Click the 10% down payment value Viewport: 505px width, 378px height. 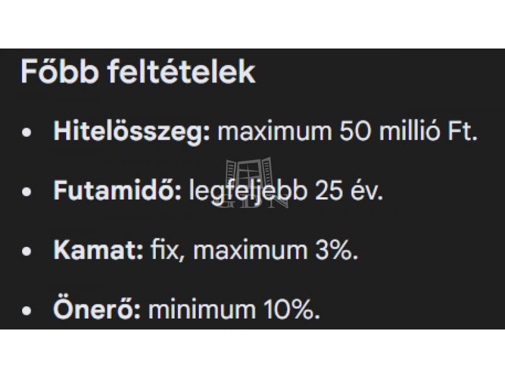[292, 309]
